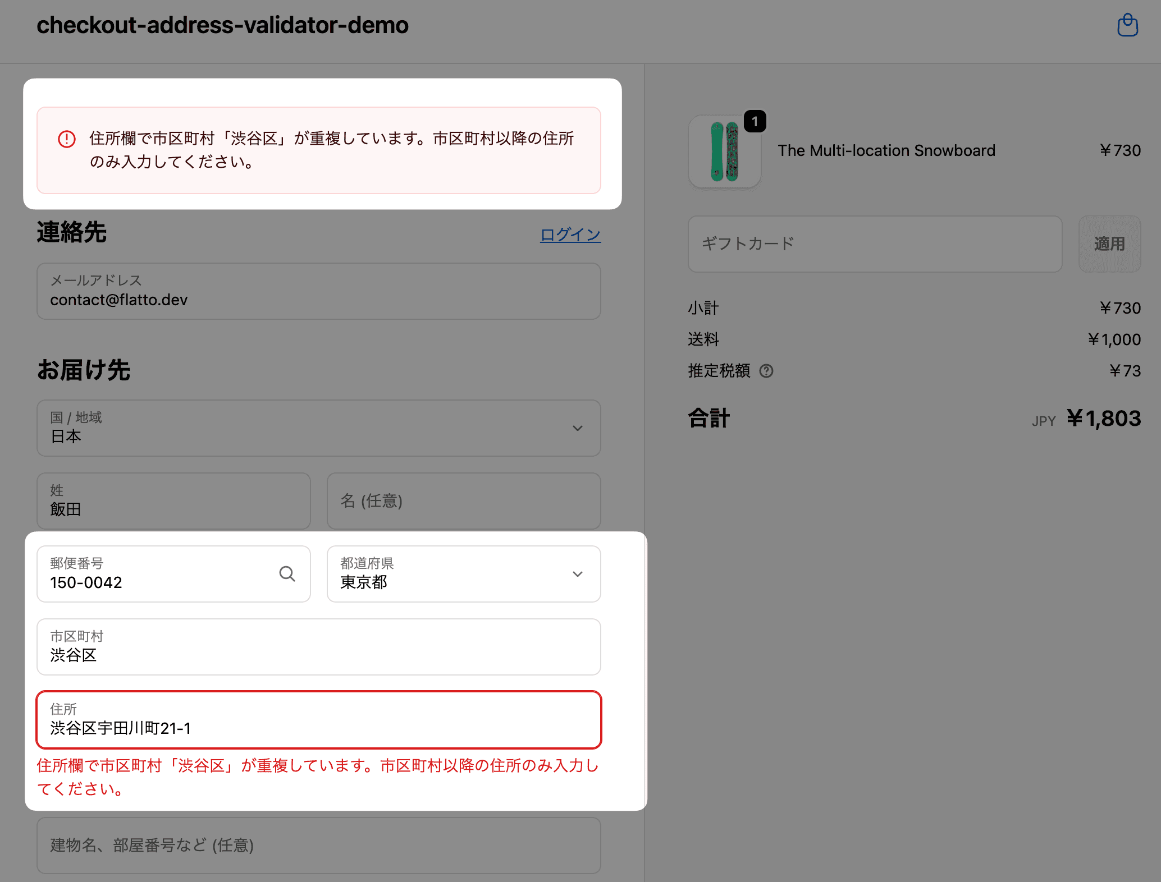Click the postal code search magnifier icon

287,573
